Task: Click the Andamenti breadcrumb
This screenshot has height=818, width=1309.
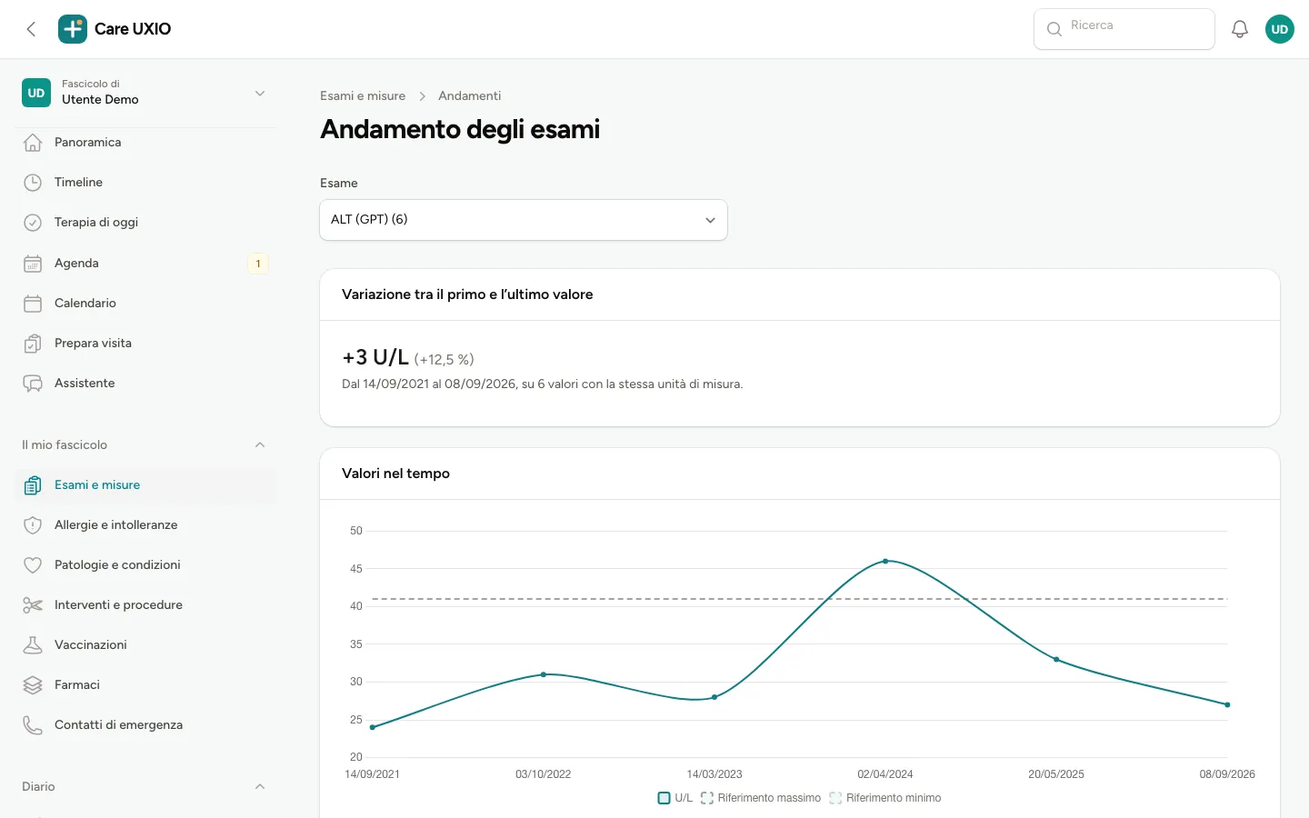Action: pos(469,96)
